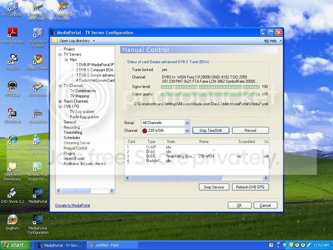Image resolution: width=333 pixels, height=250 pixels.
Task: Click the Help icon in toolbar
Action: (266, 41)
